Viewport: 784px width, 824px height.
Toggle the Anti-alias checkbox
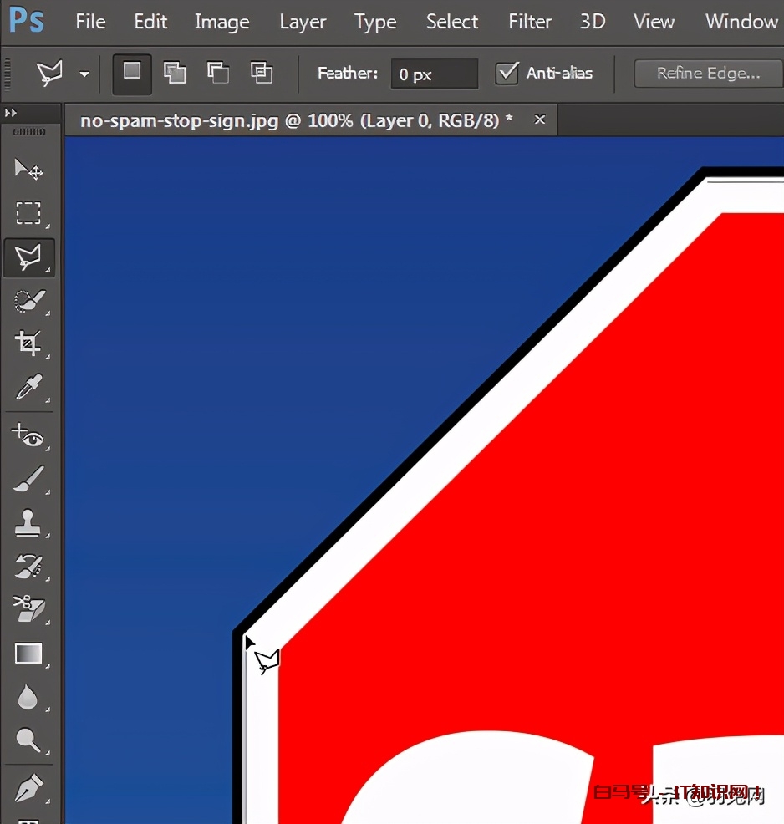507,74
